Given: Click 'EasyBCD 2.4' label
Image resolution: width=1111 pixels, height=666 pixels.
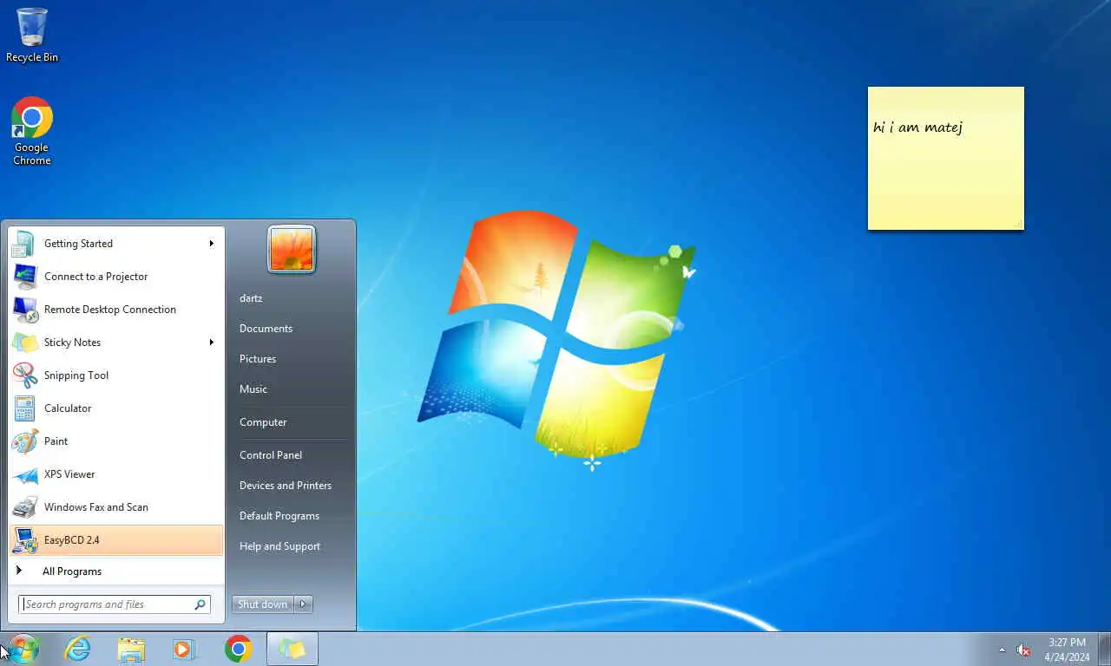Looking at the screenshot, I should click(x=72, y=540).
